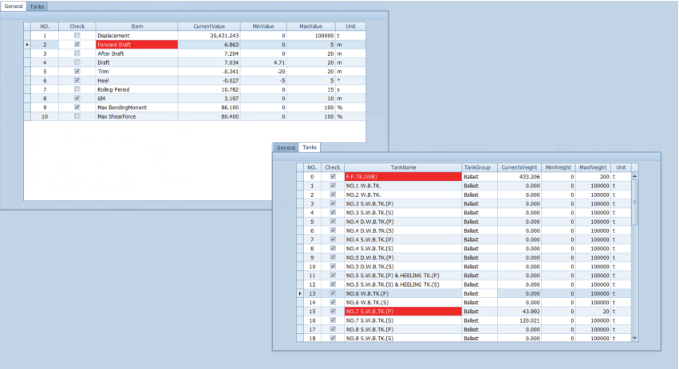
Task: Uncheck the Trim row checkbox
Action: tap(77, 71)
